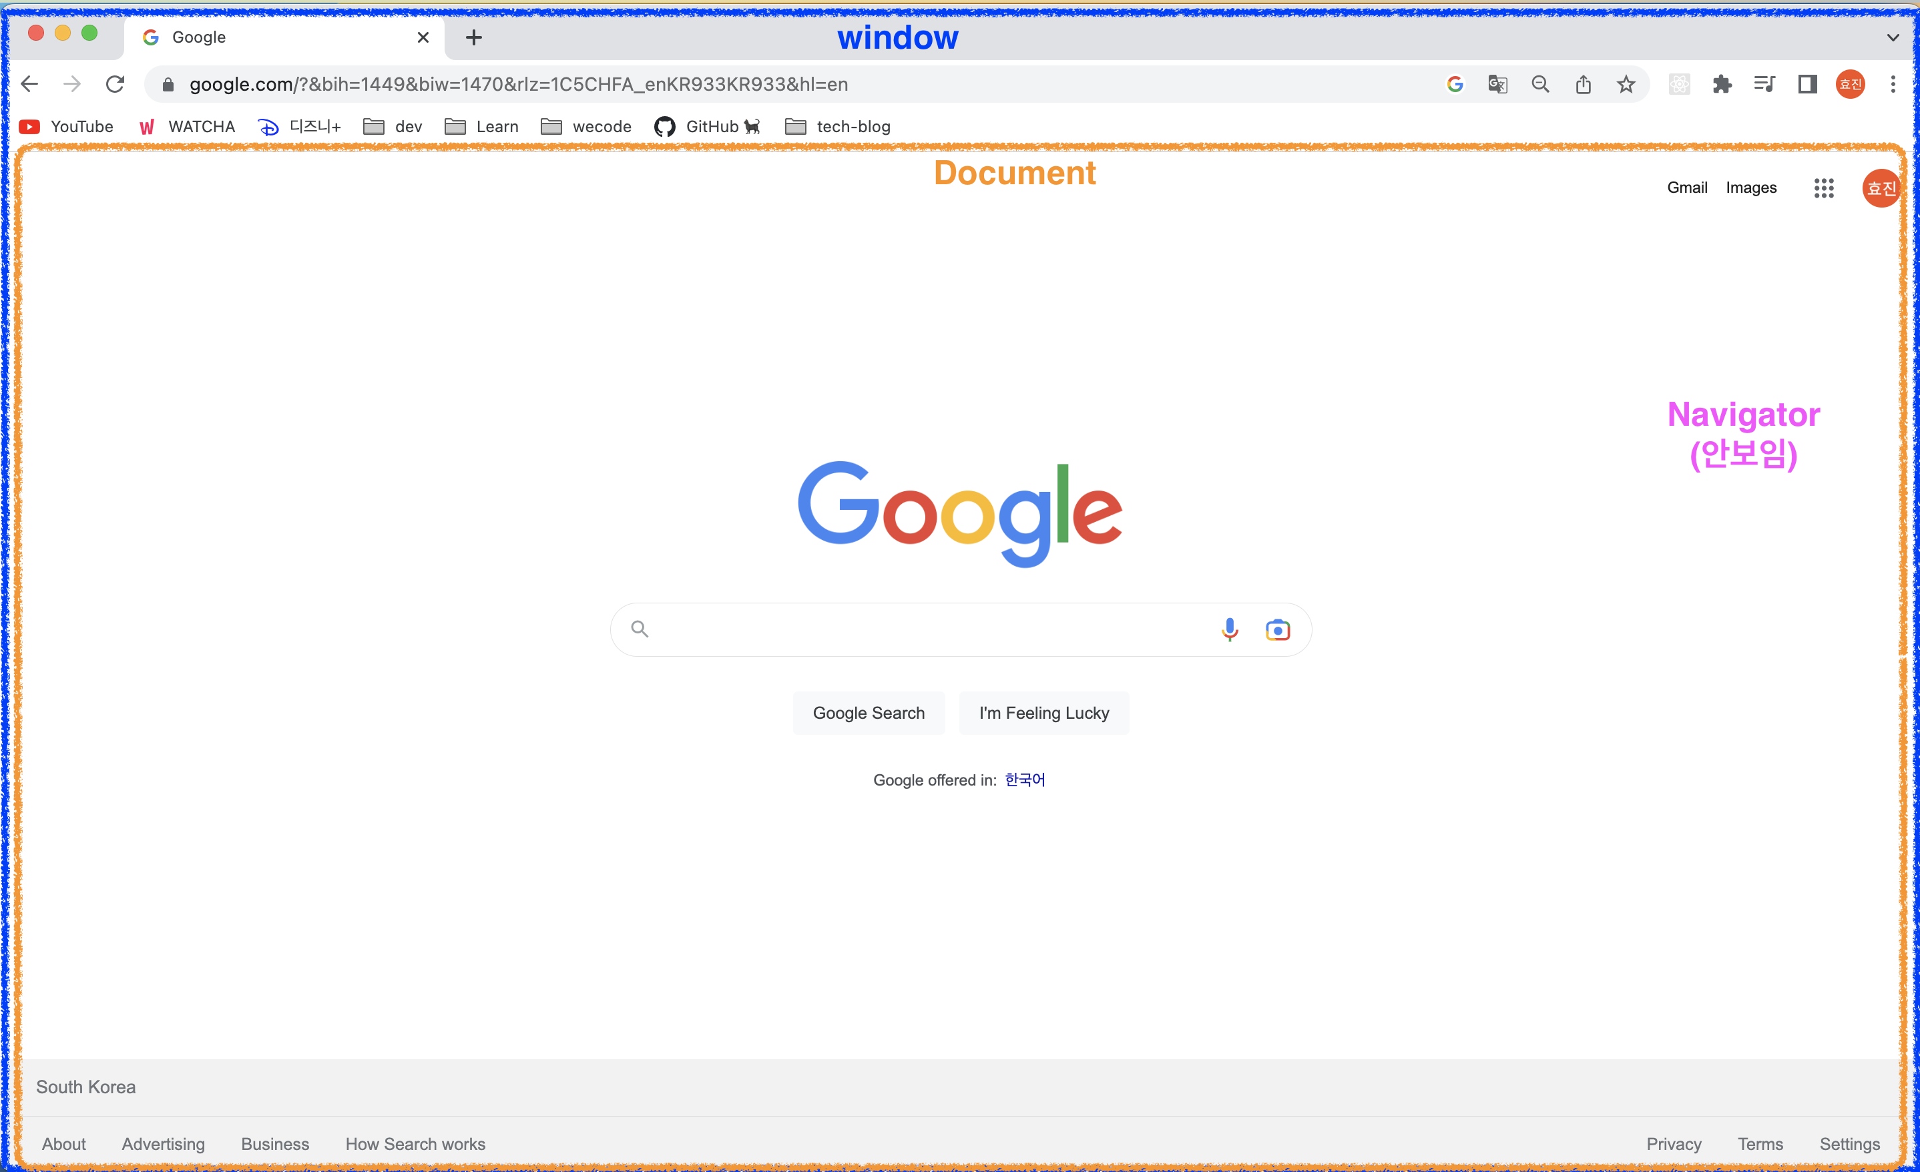Open the Chrome extensions puzzle icon
The width and height of the screenshot is (1920, 1172).
[x=1721, y=84]
